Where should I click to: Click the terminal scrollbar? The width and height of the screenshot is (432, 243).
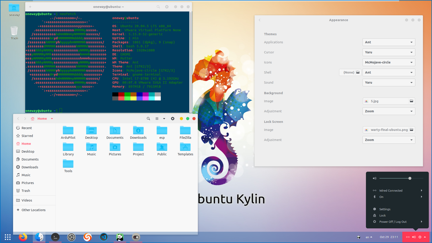coord(191,62)
